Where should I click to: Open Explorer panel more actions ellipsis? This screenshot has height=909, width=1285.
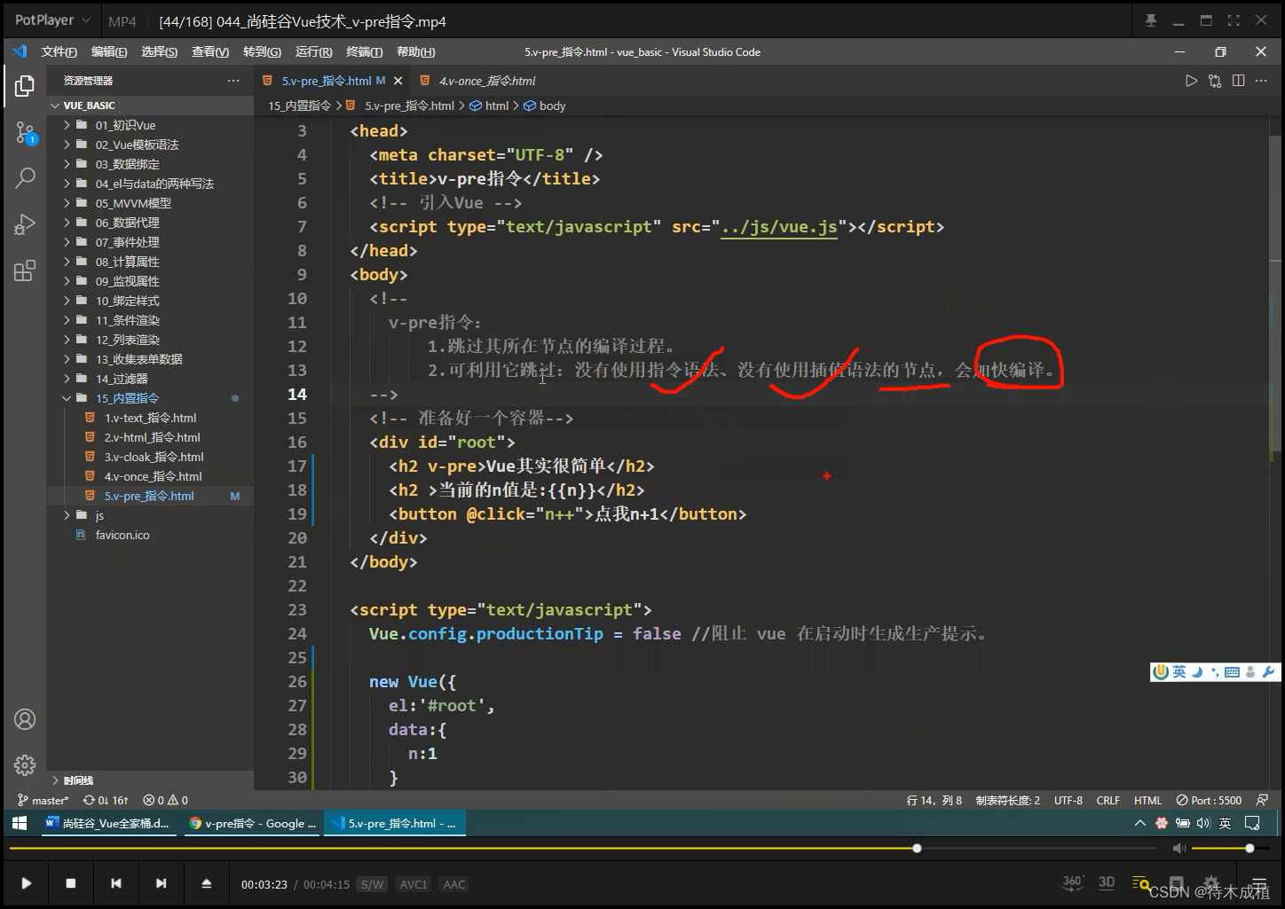(233, 81)
